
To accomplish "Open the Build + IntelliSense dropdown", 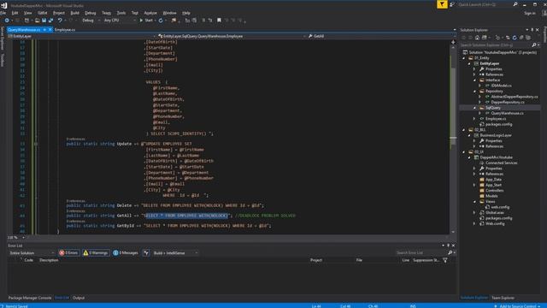I will (175, 253).
